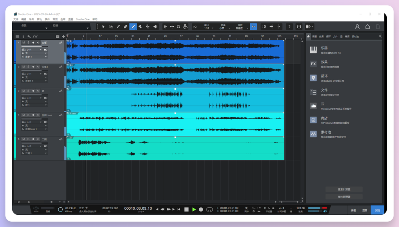
Task: Adjust the horizontal timeline zoom slider
Action: (289, 202)
